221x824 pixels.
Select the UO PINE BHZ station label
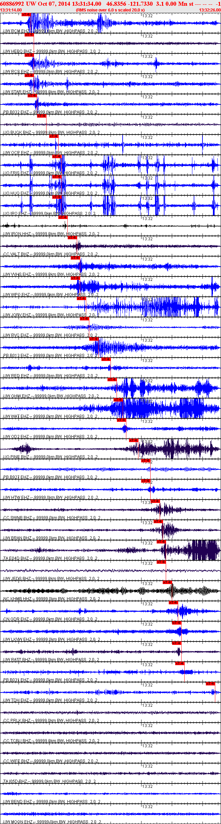point(17,457)
